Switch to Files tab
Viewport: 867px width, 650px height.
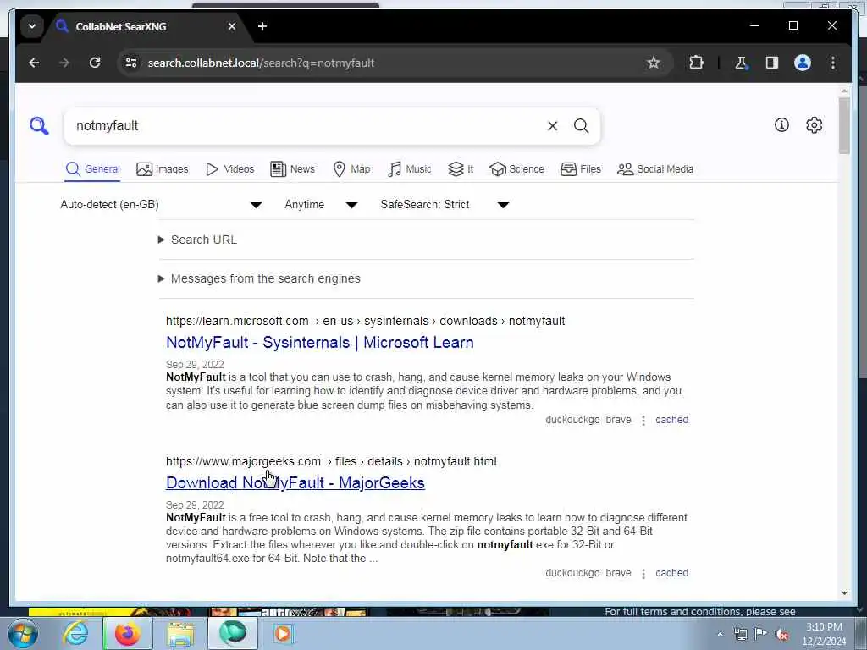[x=581, y=169]
